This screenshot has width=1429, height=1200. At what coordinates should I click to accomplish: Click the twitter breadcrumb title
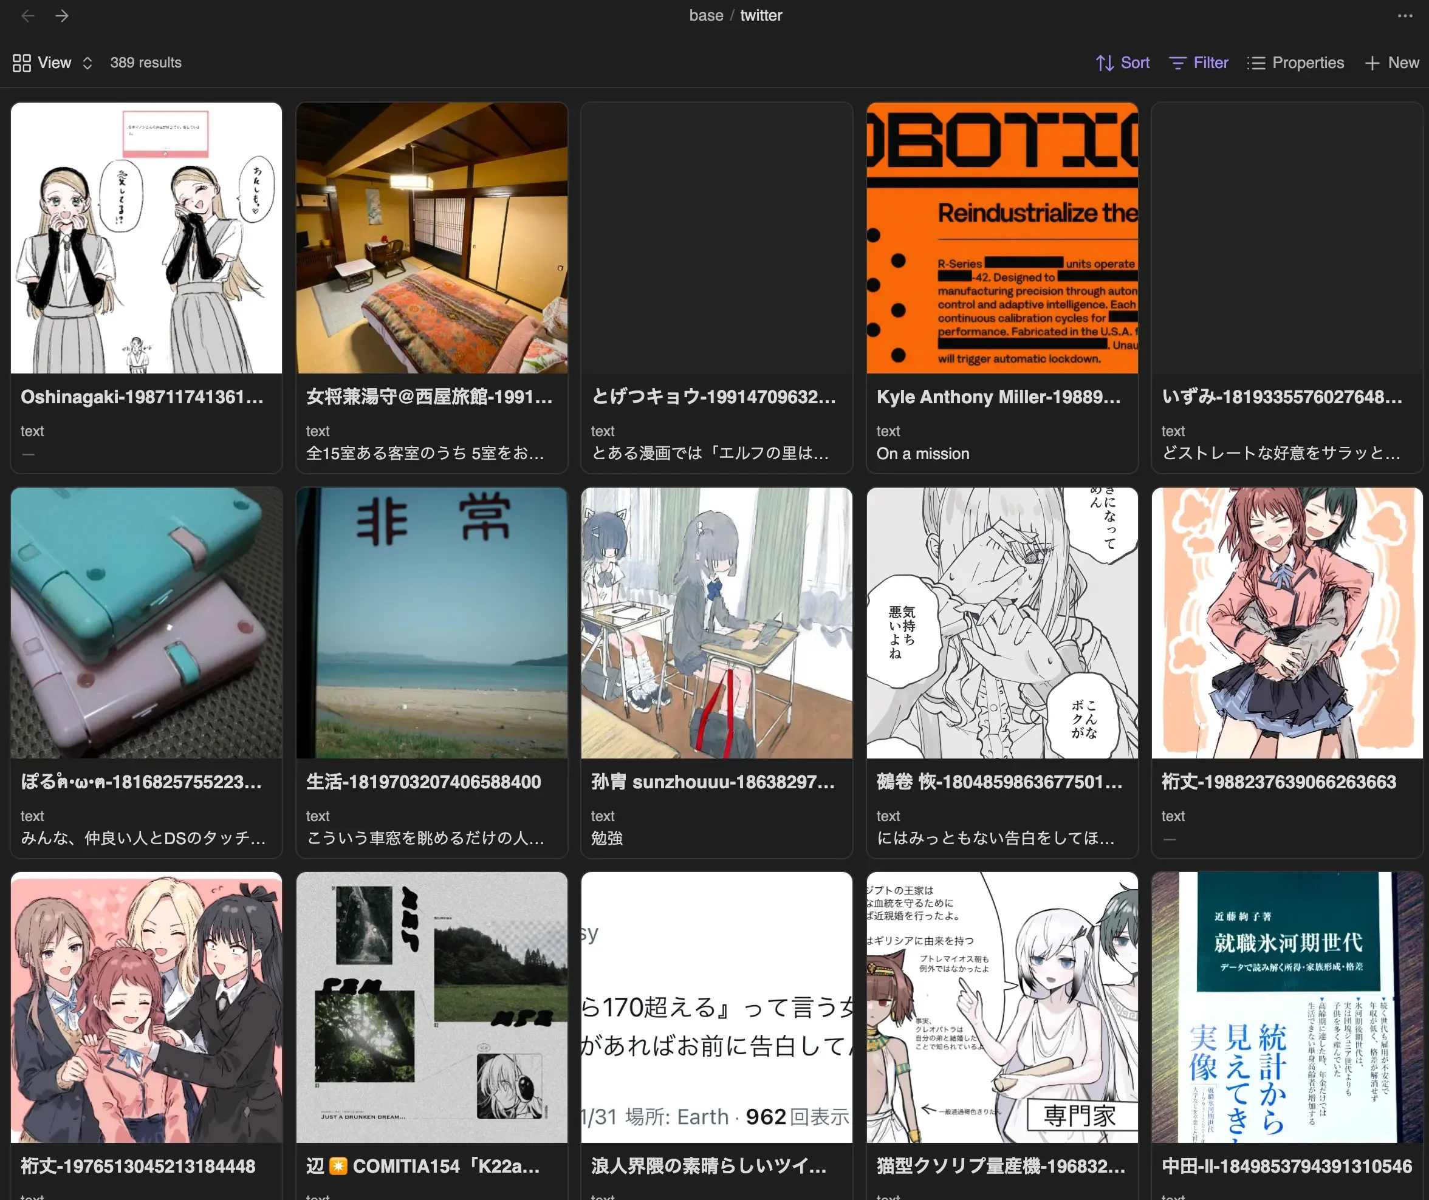click(761, 16)
